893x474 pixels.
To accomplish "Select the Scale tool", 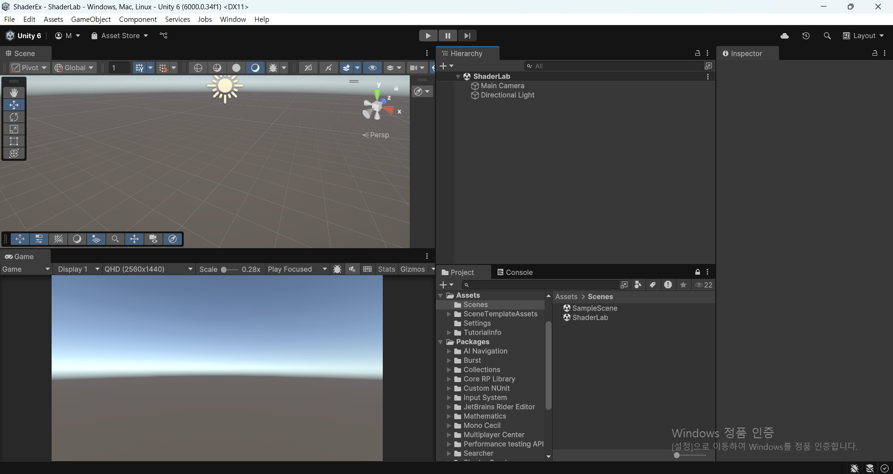I will click(14, 129).
